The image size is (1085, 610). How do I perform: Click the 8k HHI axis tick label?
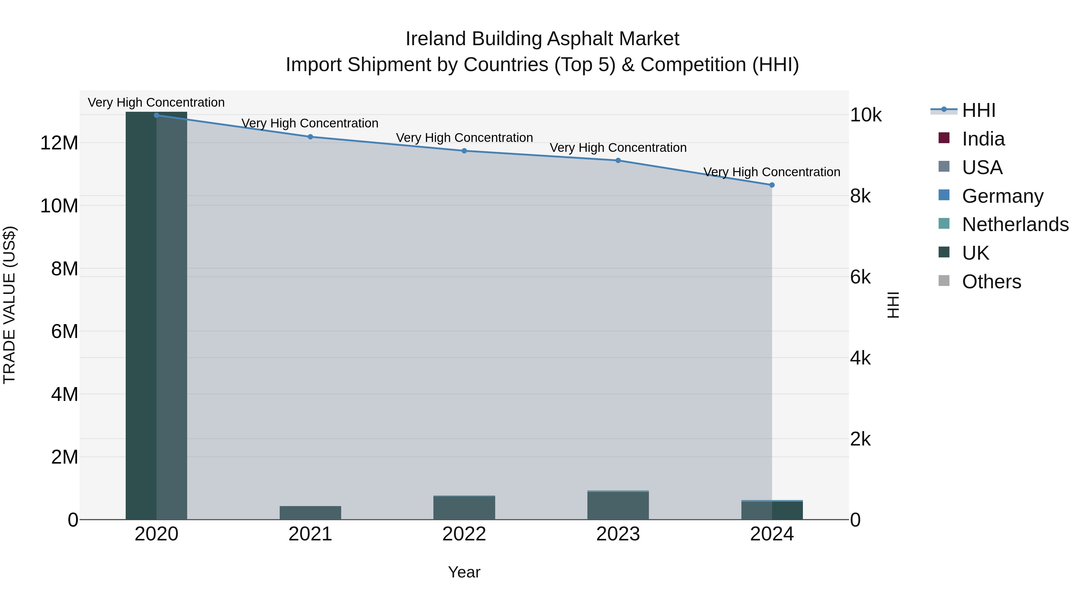860,196
